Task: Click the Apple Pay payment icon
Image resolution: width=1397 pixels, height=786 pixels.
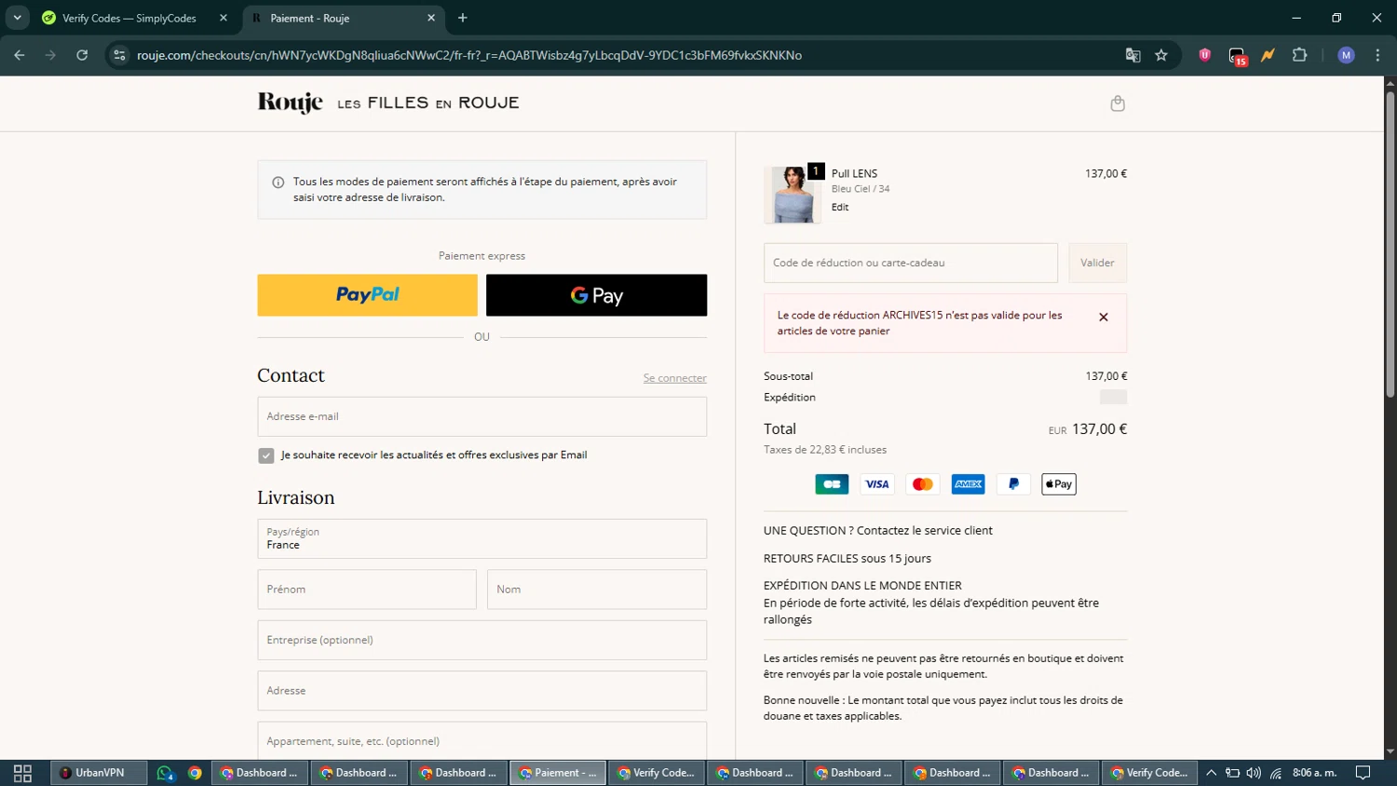Action: pyautogui.click(x=1059, y=484)
